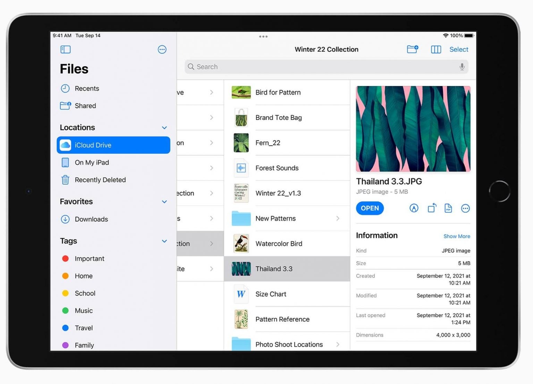Collapse the Locations section

click(x=164, y=128)
